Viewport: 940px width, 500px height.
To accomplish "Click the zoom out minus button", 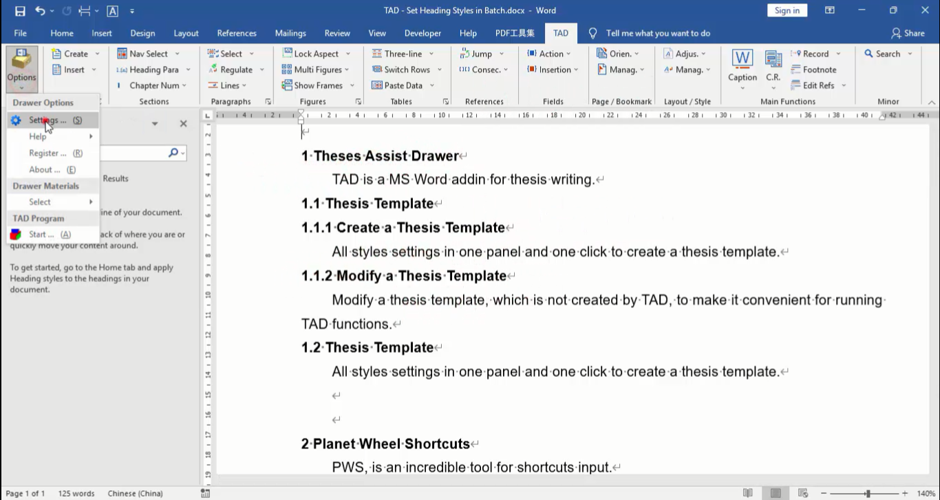I will pos(824,493).
